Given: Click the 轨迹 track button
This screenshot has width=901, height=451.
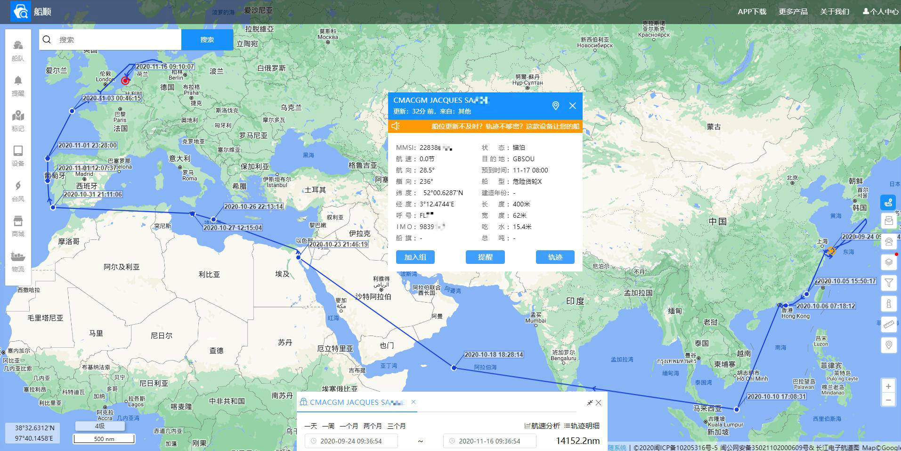Looking at the screenshot, I should pyautogui.click(x=555, y=257).
